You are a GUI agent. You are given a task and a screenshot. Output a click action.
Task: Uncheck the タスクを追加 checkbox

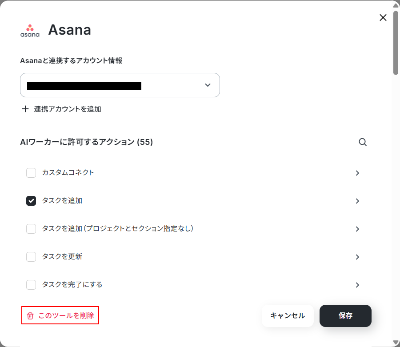point(31,201)
